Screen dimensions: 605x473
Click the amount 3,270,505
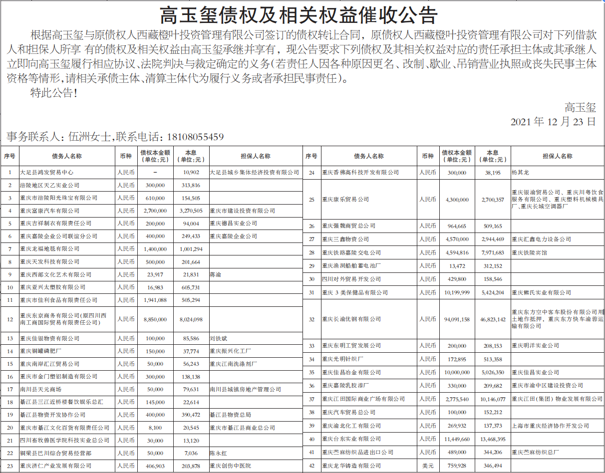point(192,211)
